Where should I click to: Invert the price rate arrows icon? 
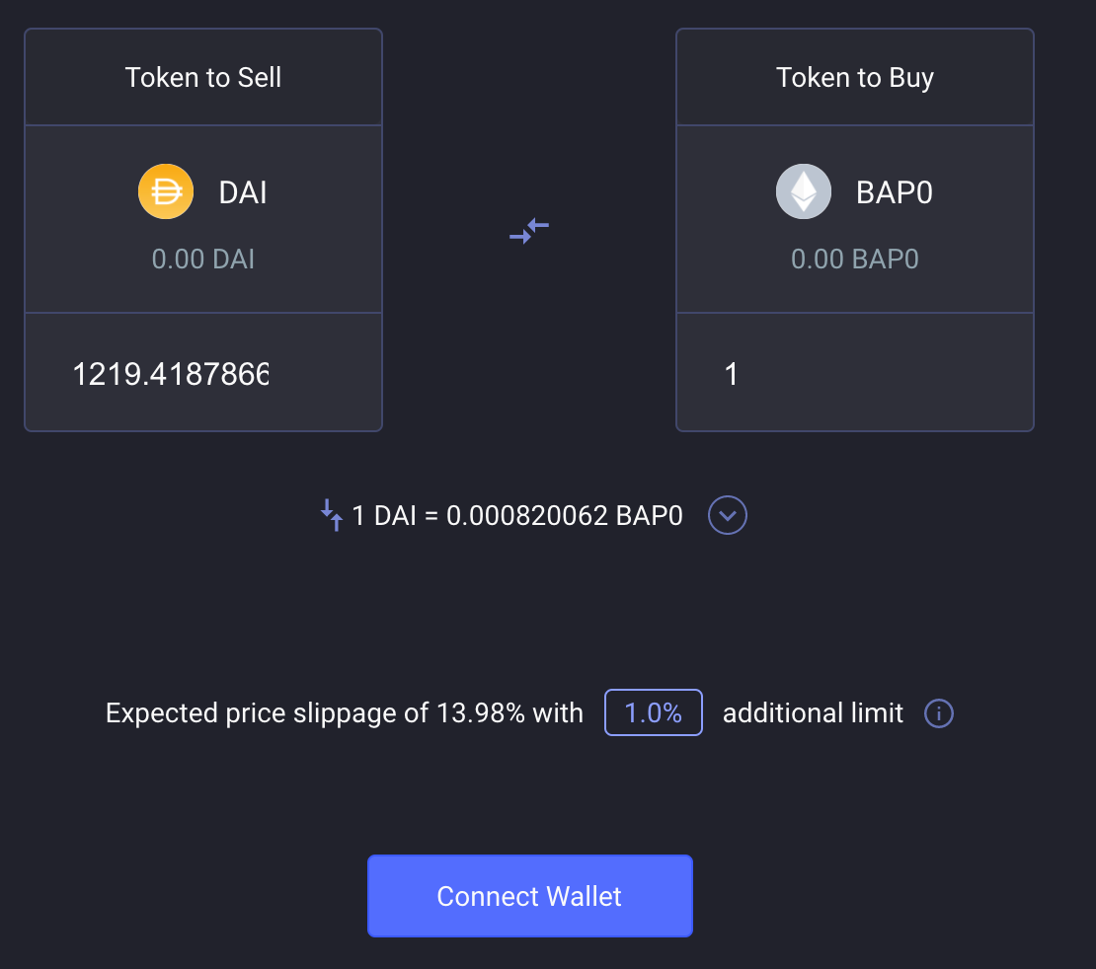pos(332,515)
